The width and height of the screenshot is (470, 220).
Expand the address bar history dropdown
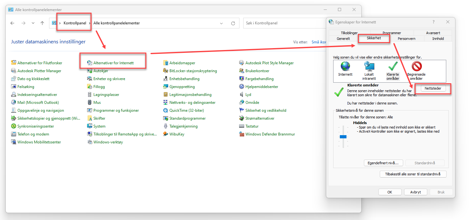click(222, 23)
